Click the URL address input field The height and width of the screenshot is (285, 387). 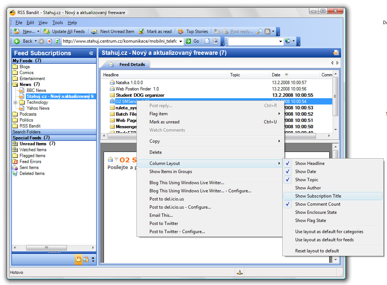coord(120,41)
